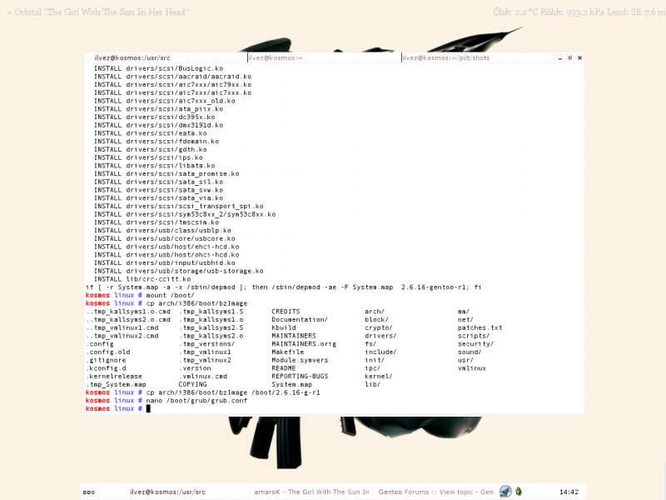Screen dimensions: 666x500
Task: Click 'CREDITS' in the file listing
Action: point(286,312)
